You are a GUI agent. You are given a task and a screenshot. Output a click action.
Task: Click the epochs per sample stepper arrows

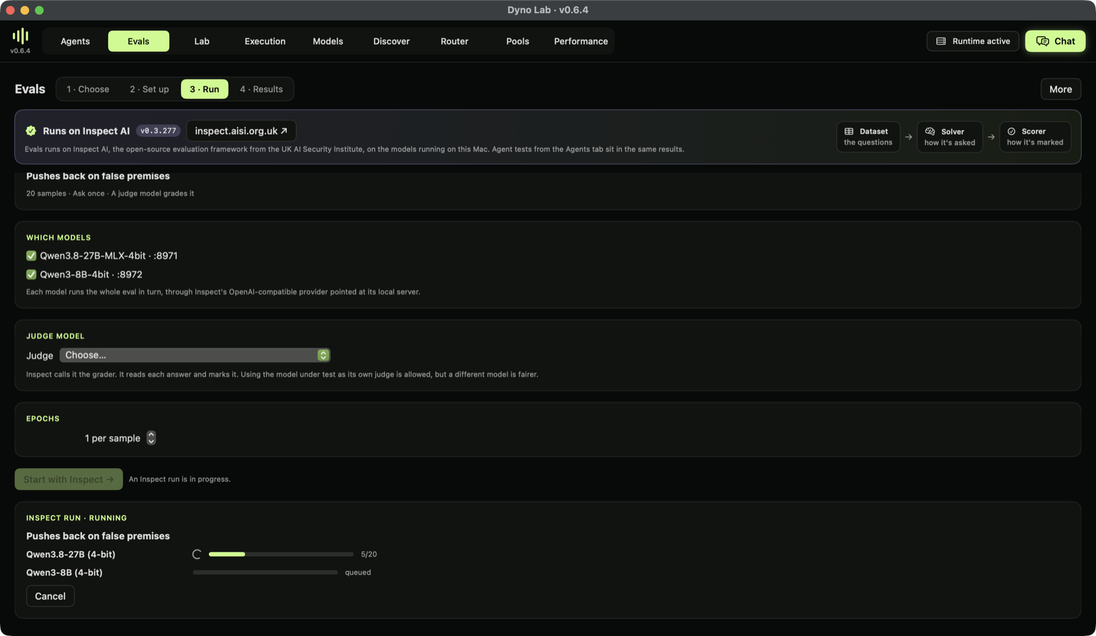tap(151, 438)
